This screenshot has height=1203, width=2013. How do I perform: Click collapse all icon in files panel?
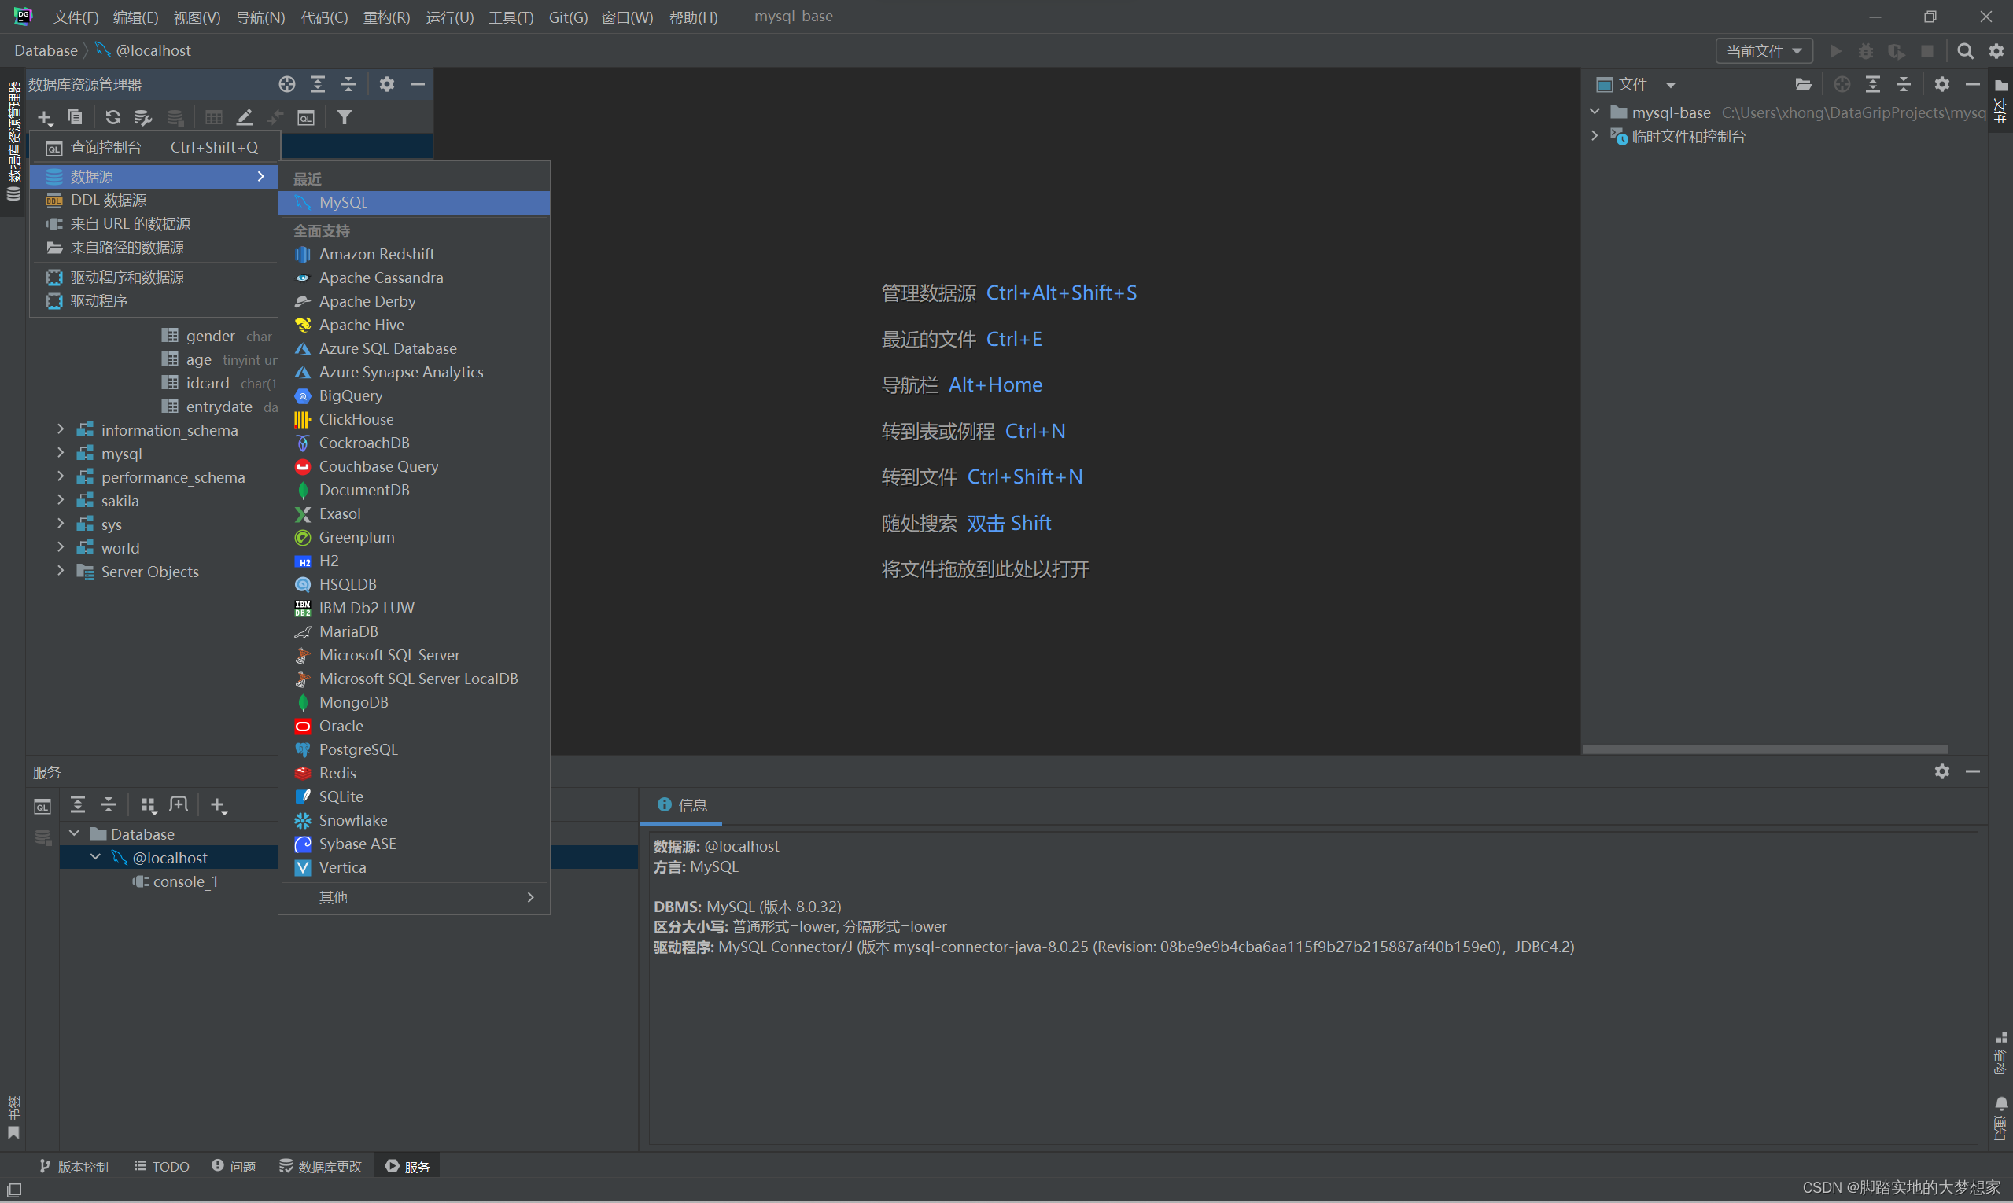pos(1904,84)
